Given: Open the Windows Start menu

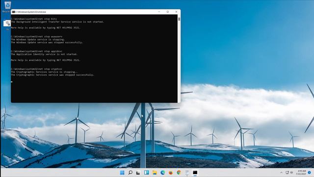Looking at the screenshot, I should click(x=122, y=173).
